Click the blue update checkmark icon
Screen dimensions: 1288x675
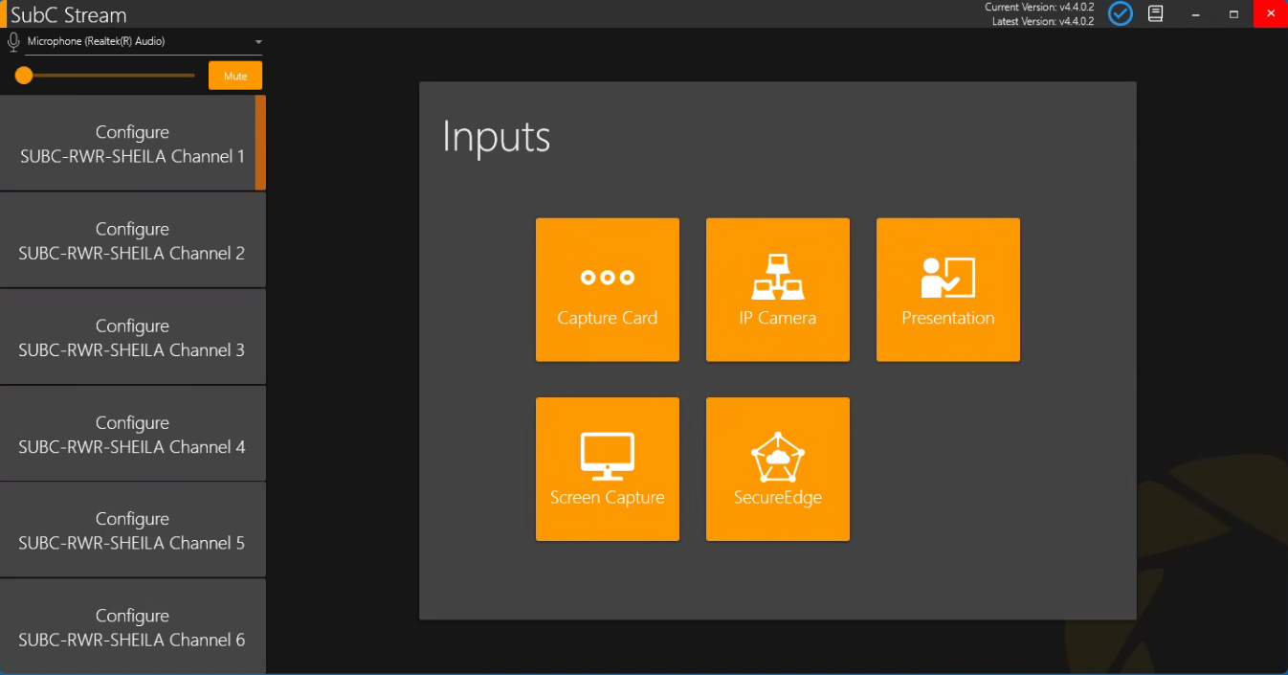tap(1121, 13)
